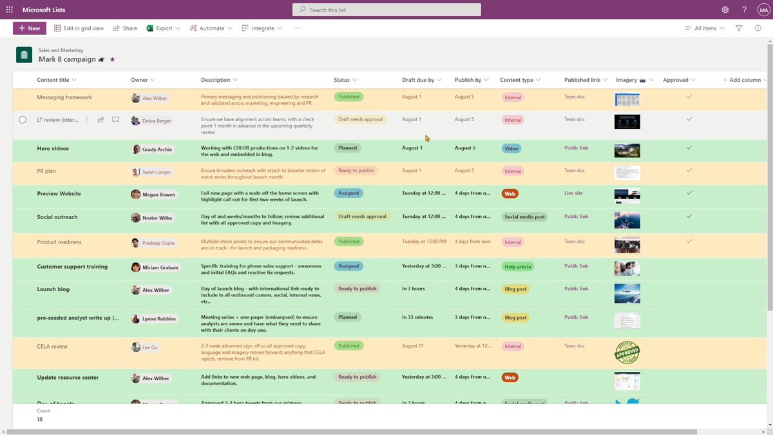Toggle Approved check for LT review row
773x435 pixels.
(x=689, y=119)
